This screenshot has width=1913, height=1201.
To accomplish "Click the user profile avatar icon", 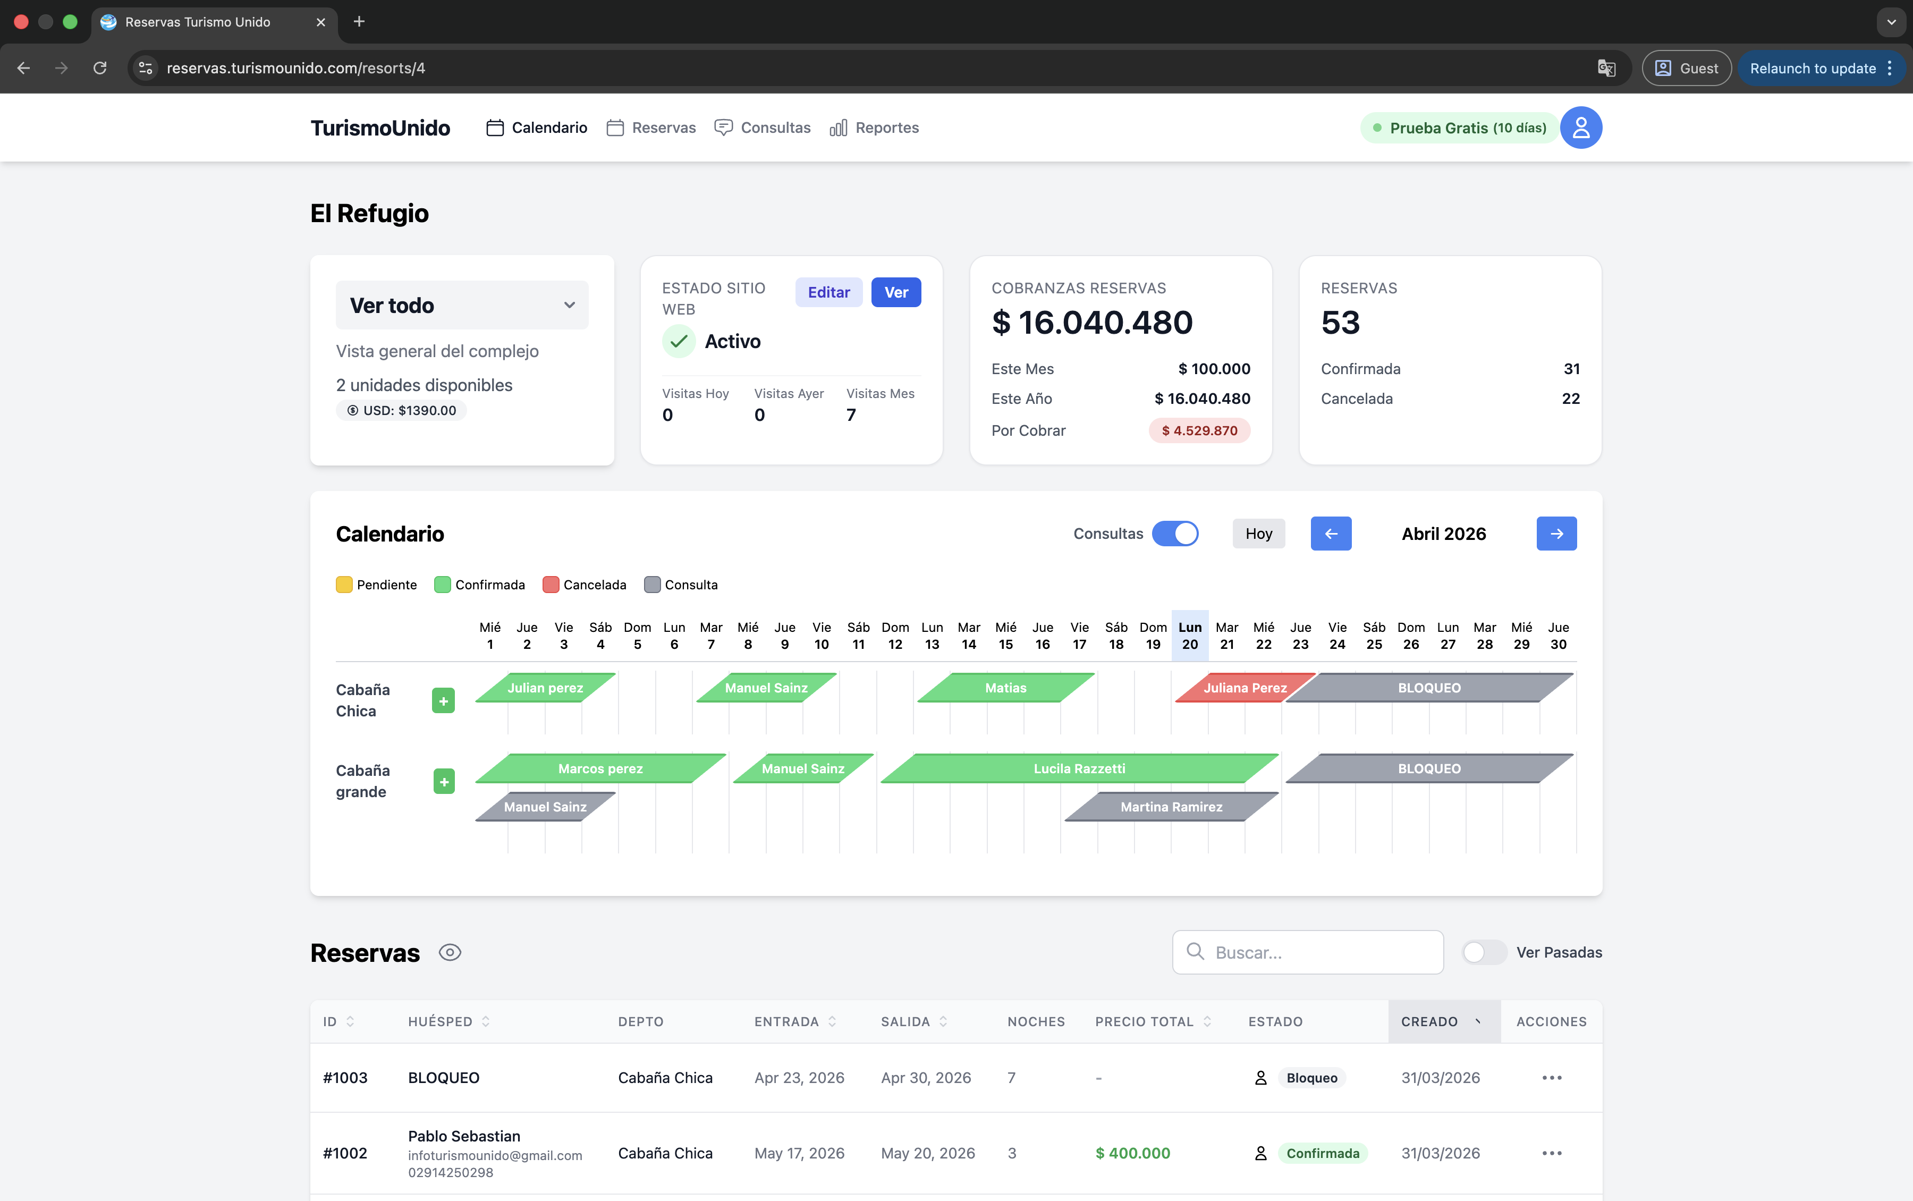I will [x=1580, y=128].
